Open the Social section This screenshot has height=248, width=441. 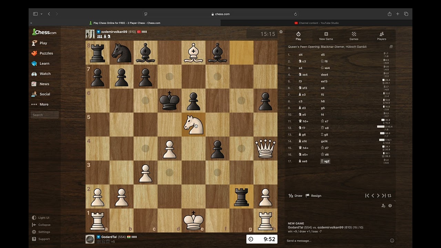point(41,94)
